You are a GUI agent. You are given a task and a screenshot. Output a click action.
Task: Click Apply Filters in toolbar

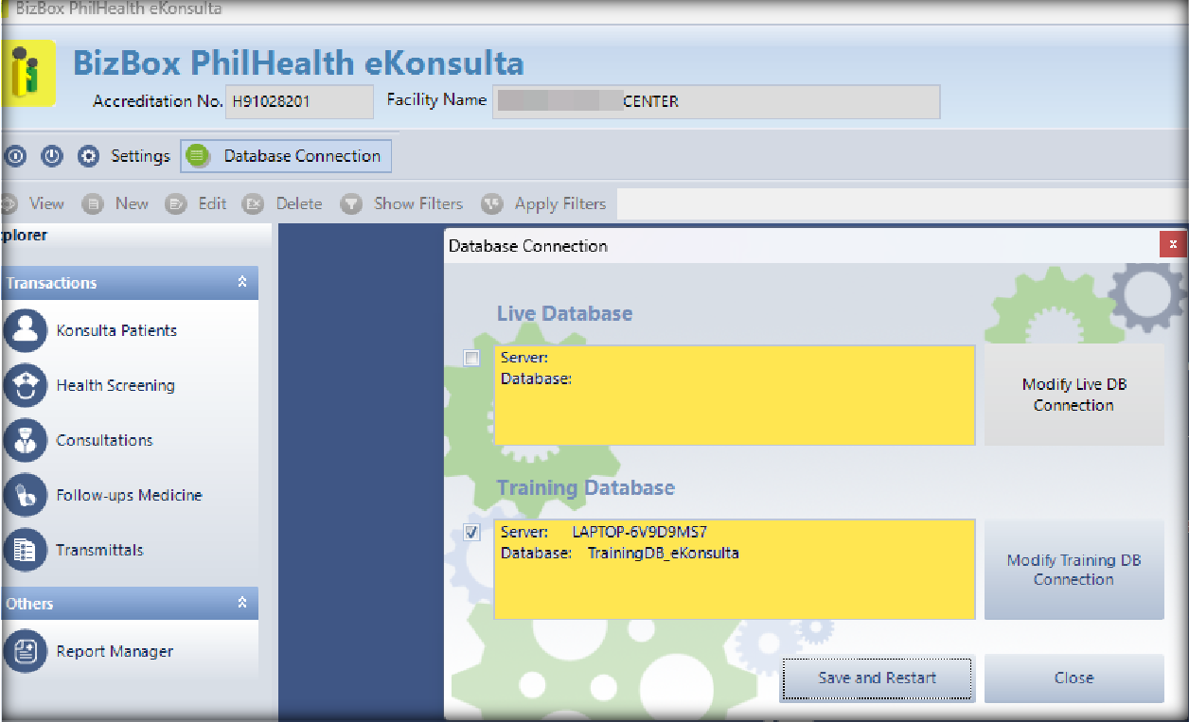pos(559,203)
